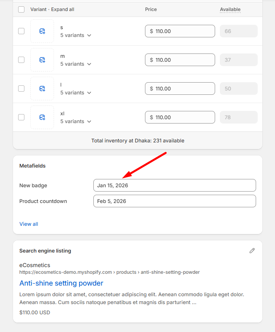275x332 pixels.
Task: Expand the 5 variants under l
Action: click(x=76, y=93)
